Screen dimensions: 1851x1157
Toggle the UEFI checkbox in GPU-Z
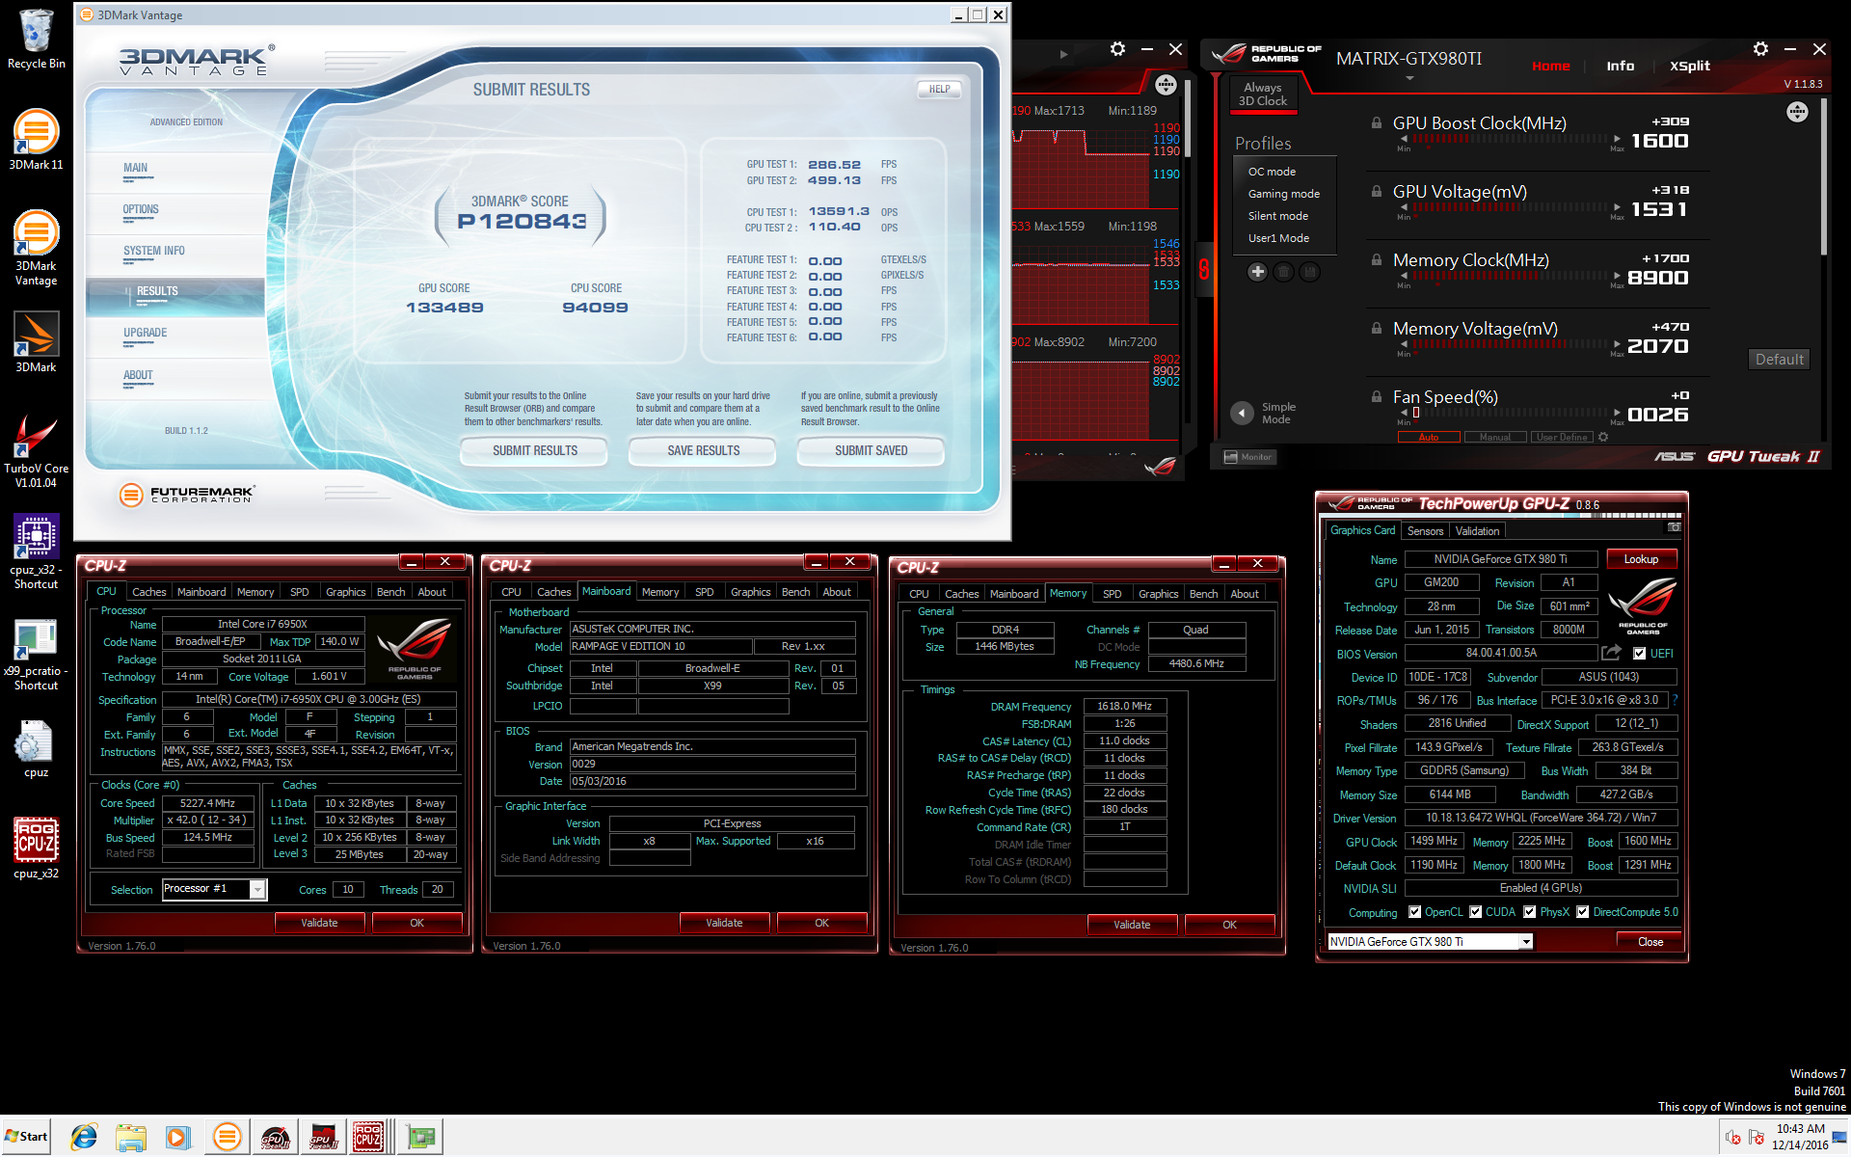coord(1639,653)
